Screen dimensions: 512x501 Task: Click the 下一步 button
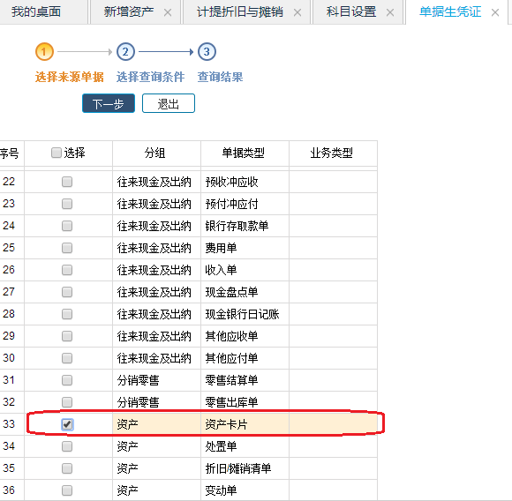[x=109, y=103]
